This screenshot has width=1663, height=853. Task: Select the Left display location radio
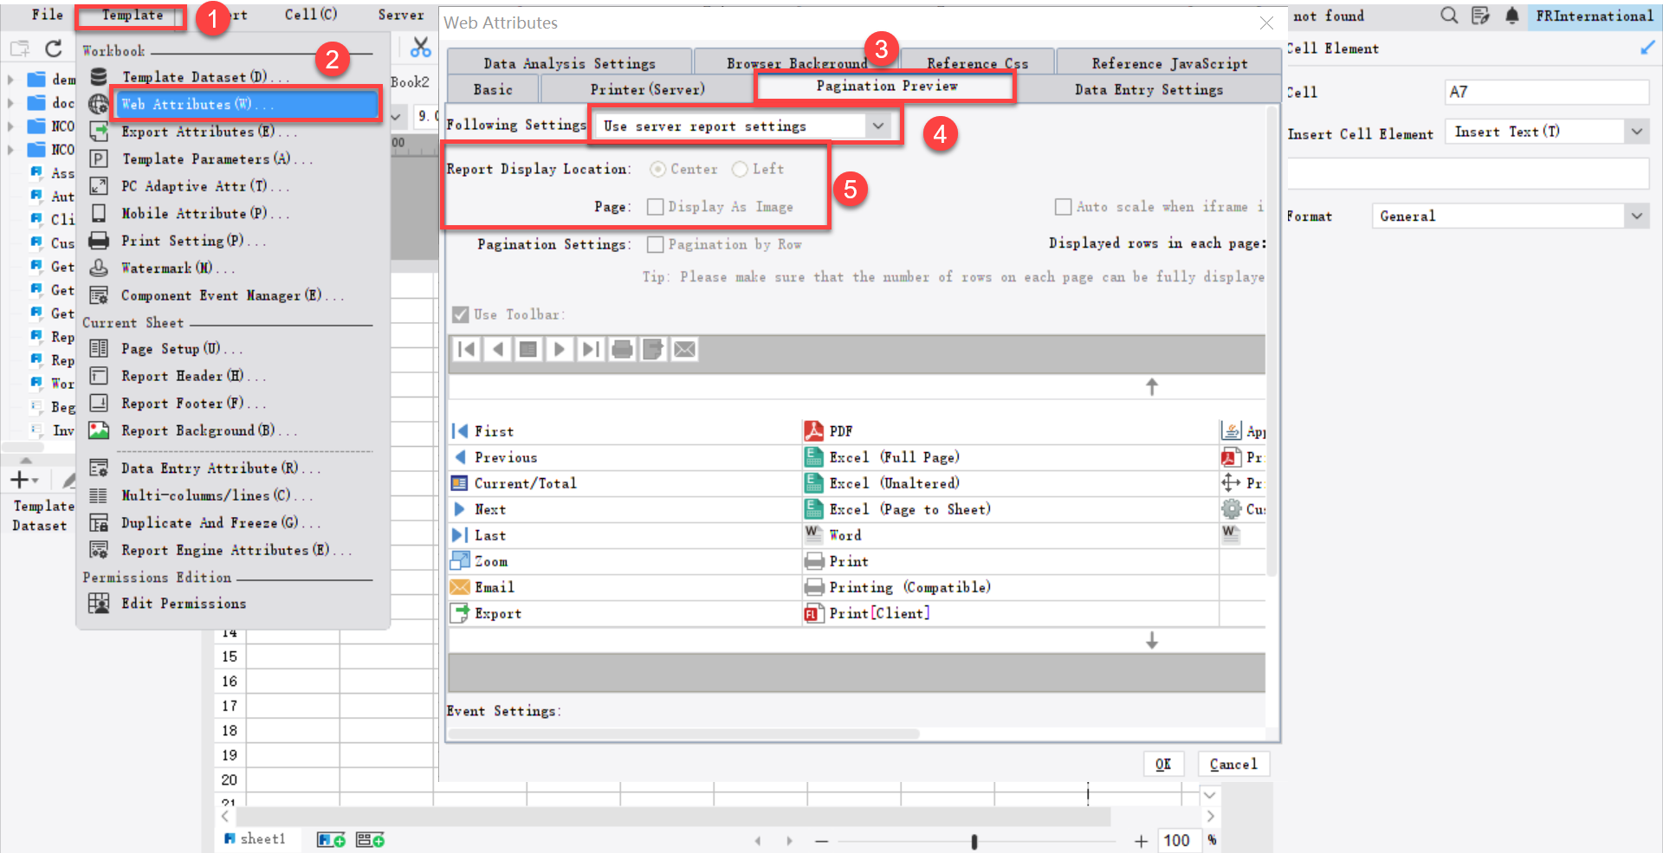[x=740, y=169]
